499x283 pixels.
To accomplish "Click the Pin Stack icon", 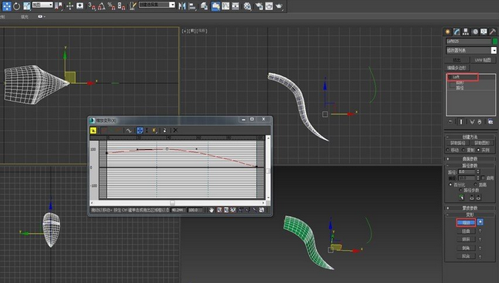I will 450,122.
